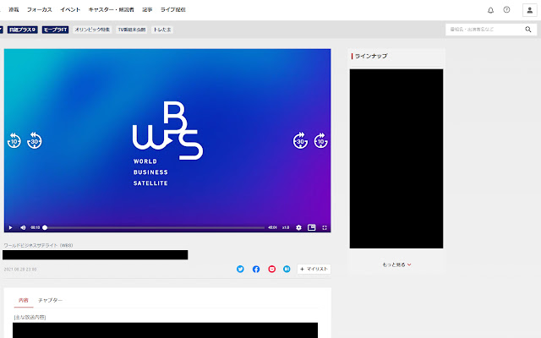The height and width of the screenshot is (338, 541).
Task: Open フォーカス in top navigation
Action: coord(40,9)
